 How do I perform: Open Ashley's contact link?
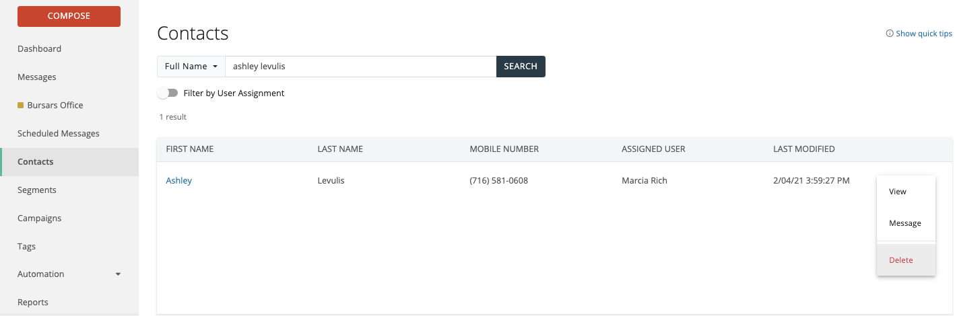click(x=179, y=180)
